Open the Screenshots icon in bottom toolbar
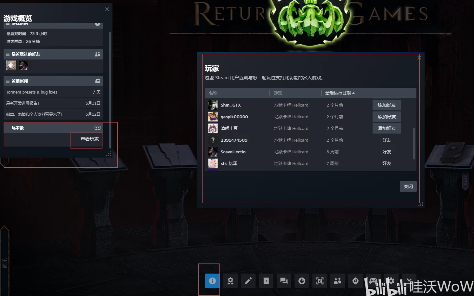The width and height of the screenshot is (474, 296). pos(320,281)
